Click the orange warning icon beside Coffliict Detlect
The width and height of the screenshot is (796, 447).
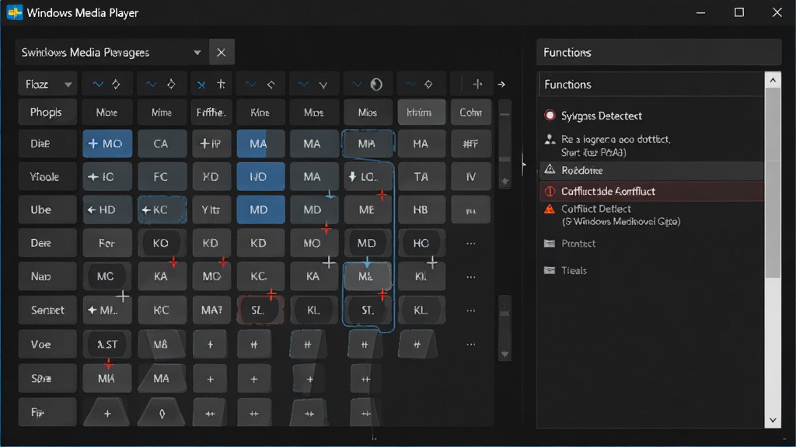[550, 209]
